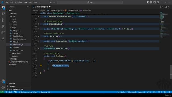Click the errors and warnings status indicator
The width and height of the screenshot is (172, 97).
tap(9, 92)
